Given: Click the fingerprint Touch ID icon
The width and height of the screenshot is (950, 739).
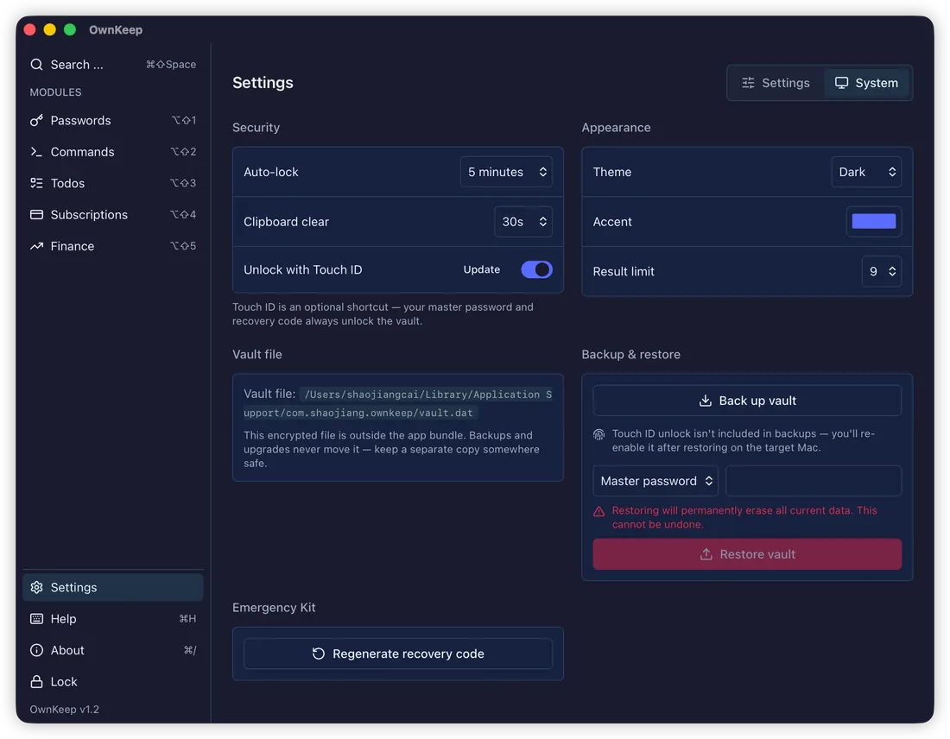Looking at the screenshot, I should pyautogui.click(x=598, y=434).
